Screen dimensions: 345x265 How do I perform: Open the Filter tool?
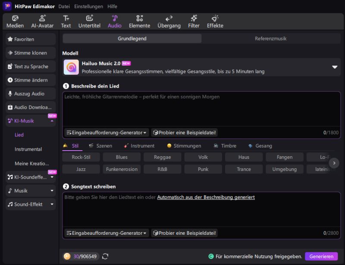click(x=194, y=22)
